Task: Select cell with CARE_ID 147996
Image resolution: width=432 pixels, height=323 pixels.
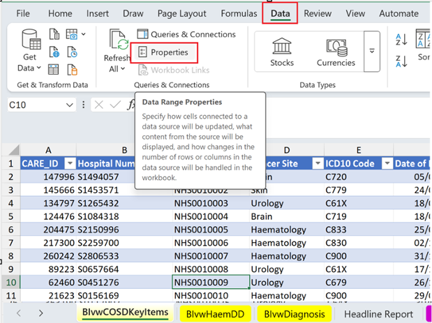Action: (48, 176)
